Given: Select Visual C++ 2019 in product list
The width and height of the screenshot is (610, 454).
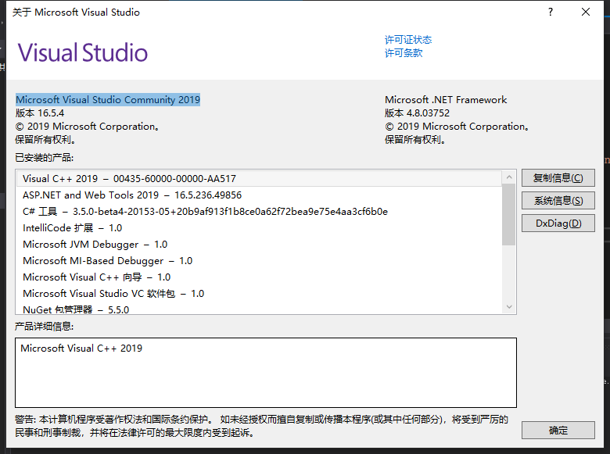Looking at the screenshot, I should coord(129,179).
